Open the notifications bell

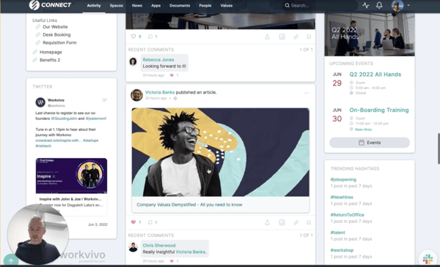(x=379, y=5)
